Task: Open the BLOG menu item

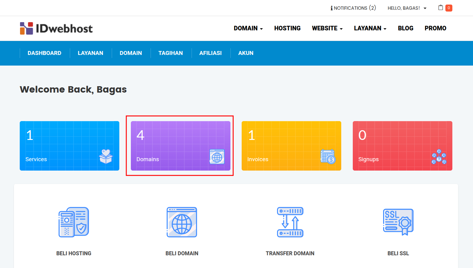Action: (406, 28)
